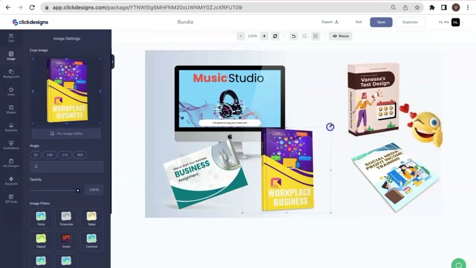Image resolution: width=476 pixels, height=268 pixels.
Task: Open My Designs in sidebar
Action: click(x=11, y=163)
